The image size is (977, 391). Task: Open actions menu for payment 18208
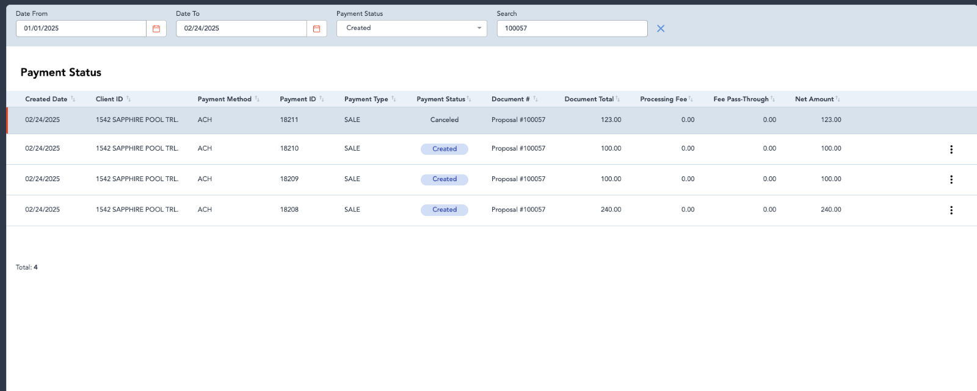coord(951,210)
